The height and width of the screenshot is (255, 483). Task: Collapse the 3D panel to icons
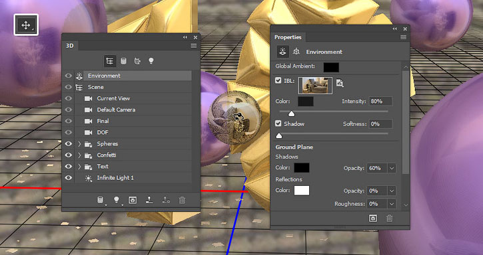185,37
